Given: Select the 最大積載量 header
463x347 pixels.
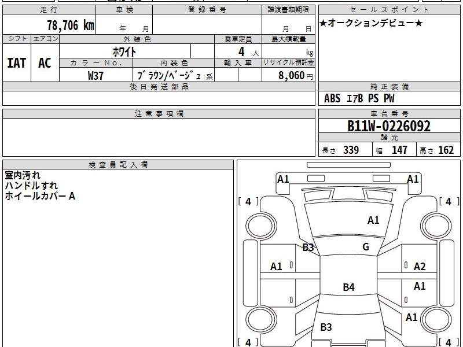Looking at the screenshot, I should (288, 39).
